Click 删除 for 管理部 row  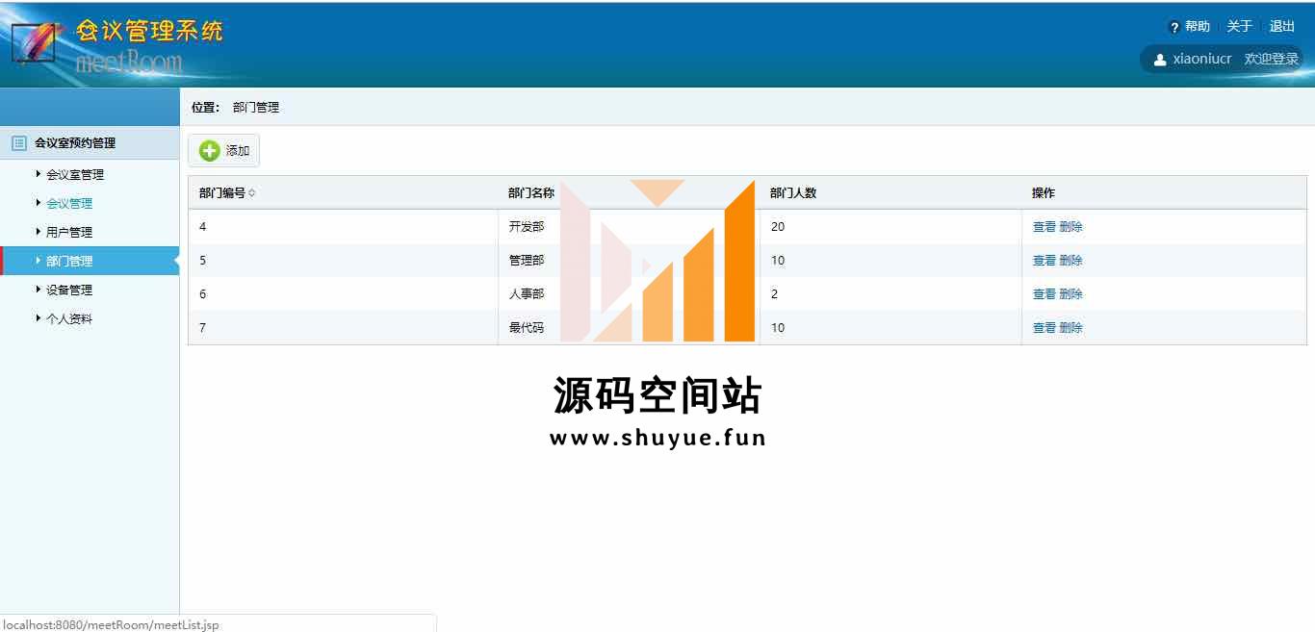(1071, 261)
